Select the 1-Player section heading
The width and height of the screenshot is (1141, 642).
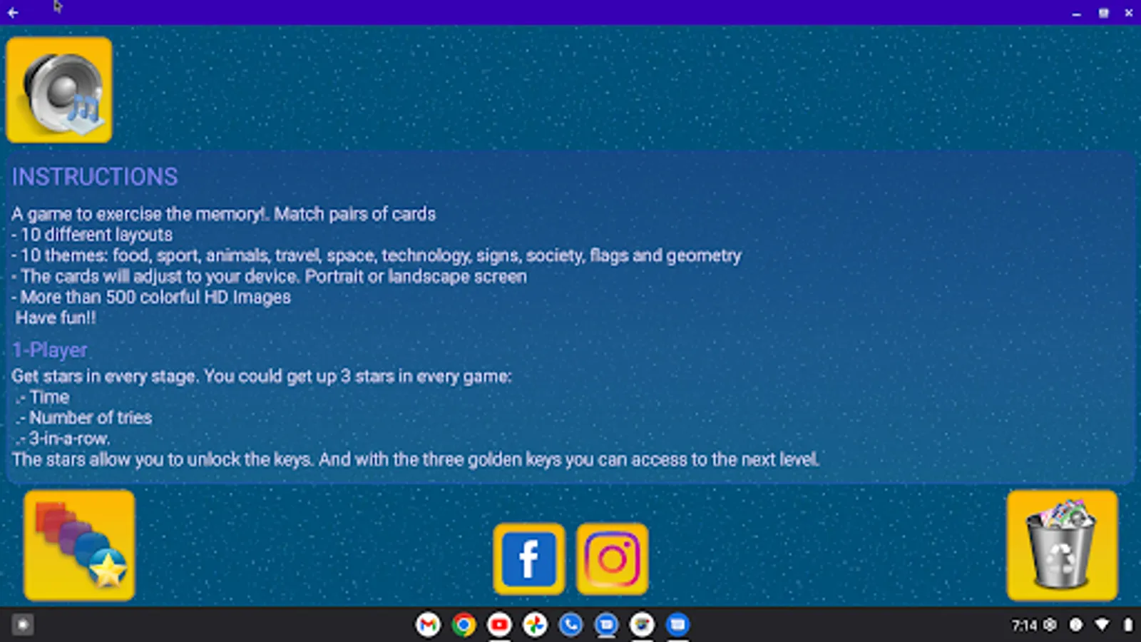coord(49,350)
